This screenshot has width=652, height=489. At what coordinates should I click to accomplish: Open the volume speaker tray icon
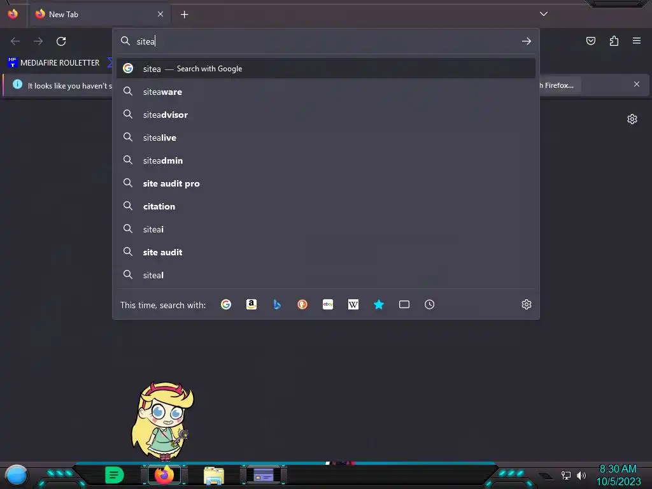point(581,475)
